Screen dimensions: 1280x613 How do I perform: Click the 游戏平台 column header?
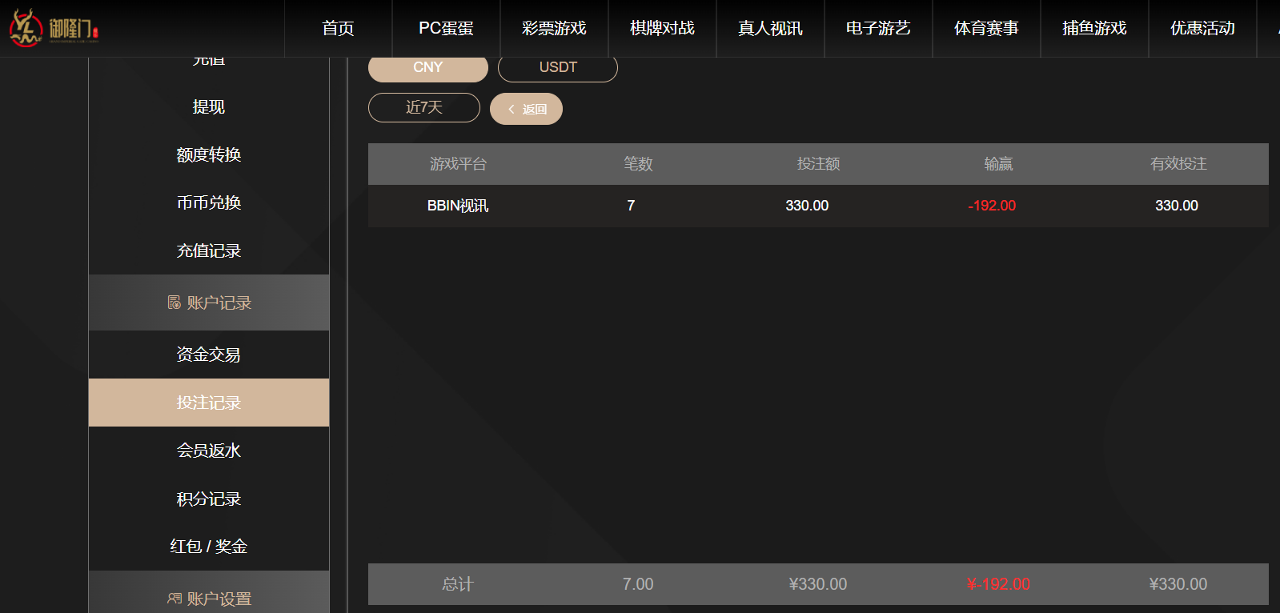(458, 164)
